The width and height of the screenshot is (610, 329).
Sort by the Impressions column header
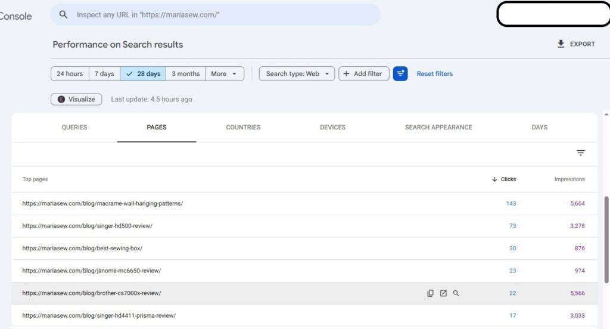click(x=569, y=179)
